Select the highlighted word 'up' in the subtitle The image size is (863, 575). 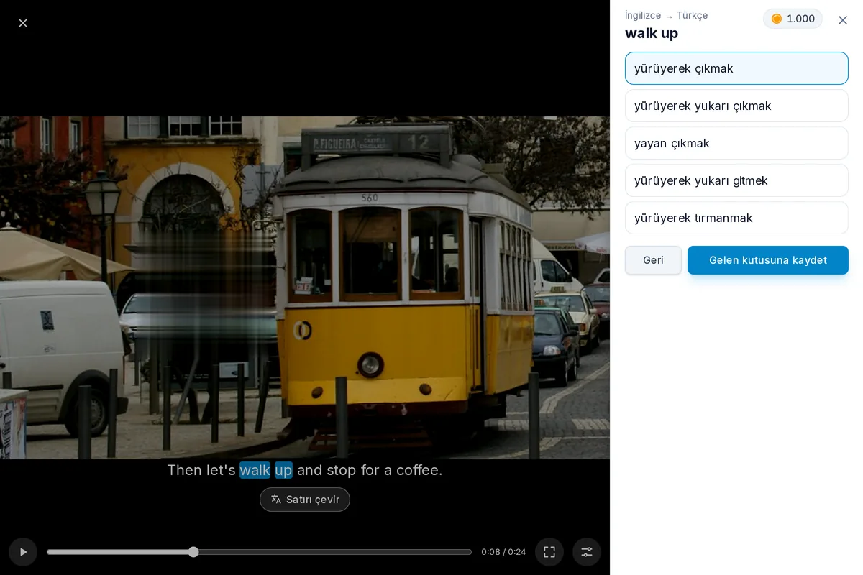pyautogui.click(x=283, y=470)
